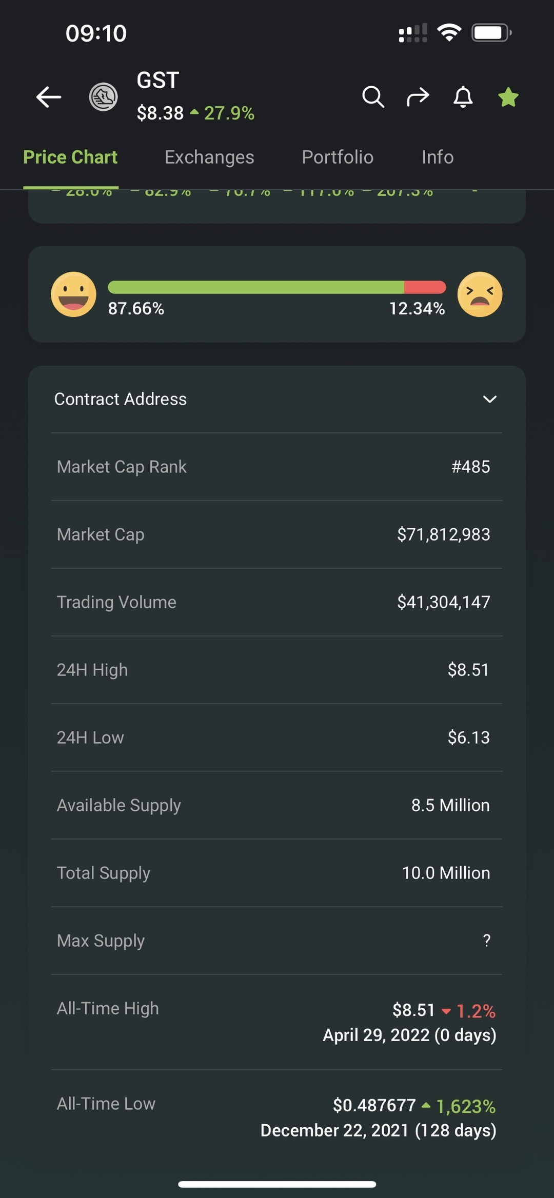Tap the Market Cap Rank #485 row
554x1198 pixels.
(276, 467)
